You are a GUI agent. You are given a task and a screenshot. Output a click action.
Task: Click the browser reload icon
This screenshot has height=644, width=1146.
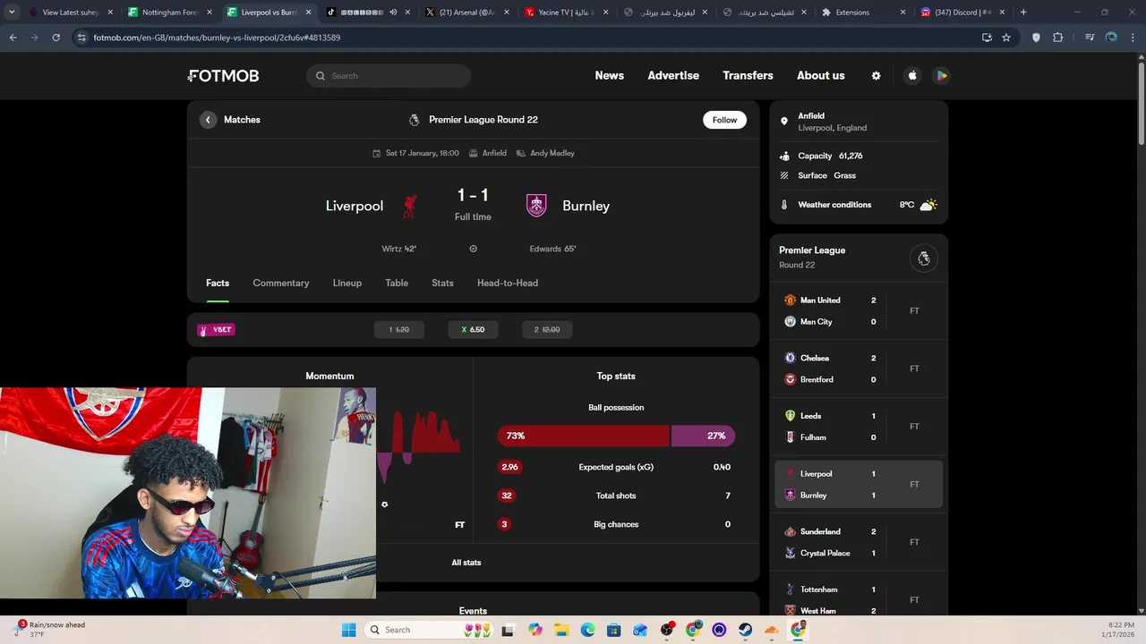click(x=56, y=38)
